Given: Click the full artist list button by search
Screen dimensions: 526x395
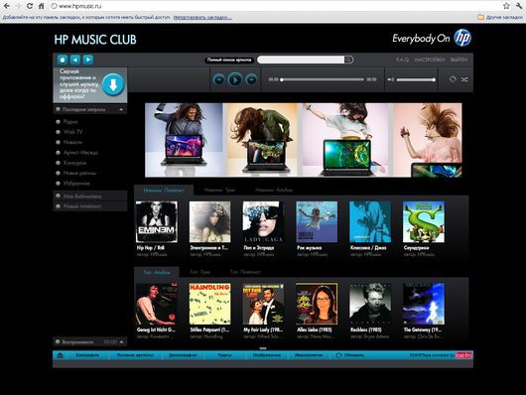Looking at the screenshot, I should 229,60.
